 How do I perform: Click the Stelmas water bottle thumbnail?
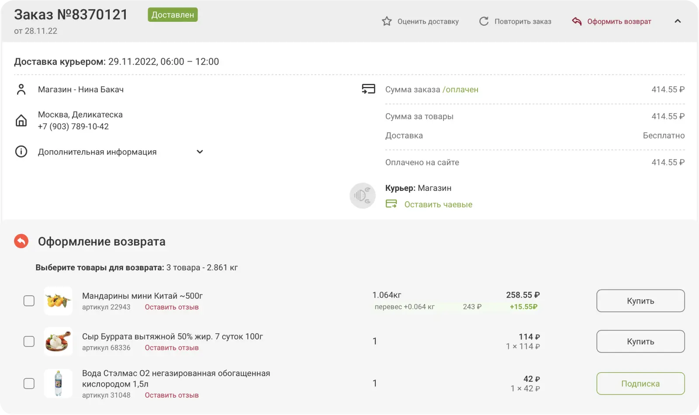click(58, 383)
